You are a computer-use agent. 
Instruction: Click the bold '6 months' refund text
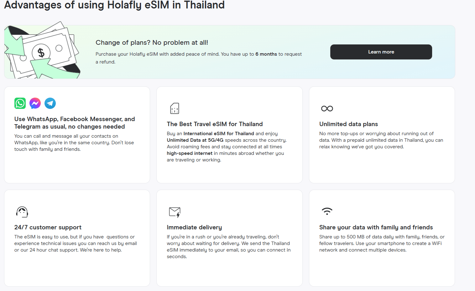pos(266,54)
